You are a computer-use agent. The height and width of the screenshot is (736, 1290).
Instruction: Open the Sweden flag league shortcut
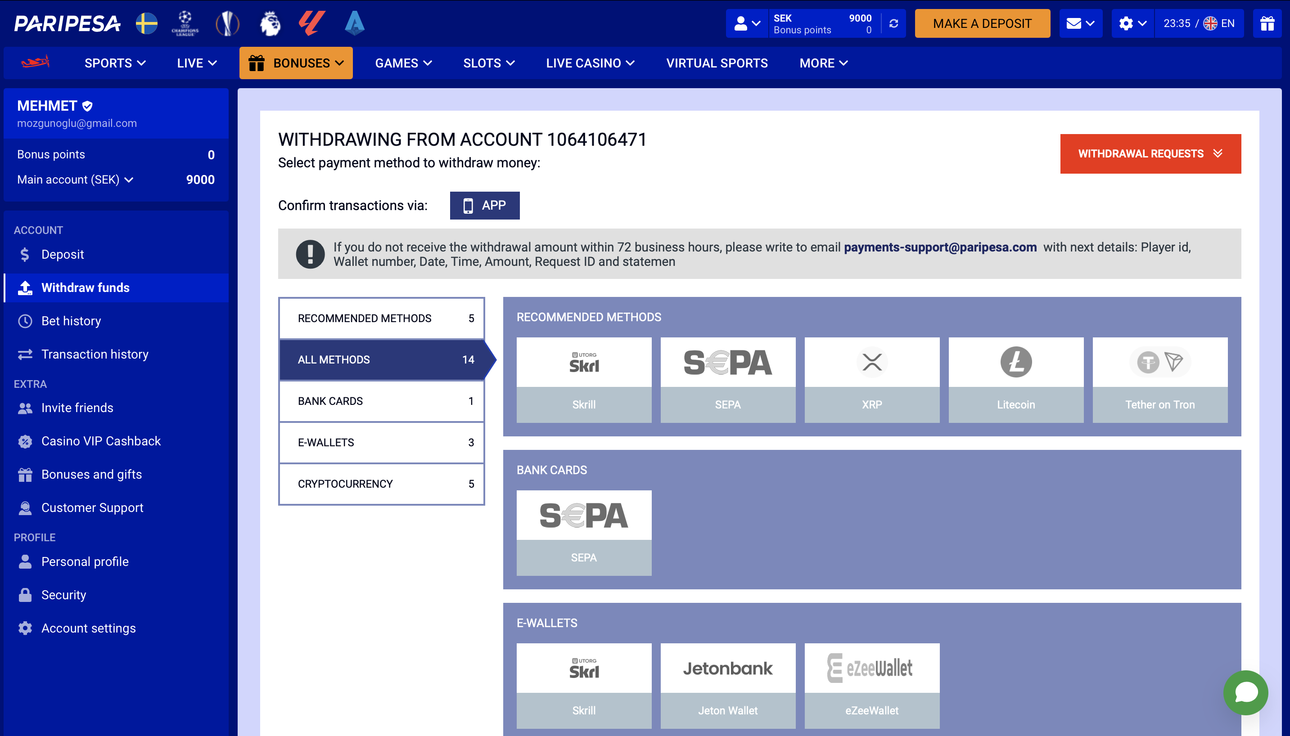click(x=147, y=23)
